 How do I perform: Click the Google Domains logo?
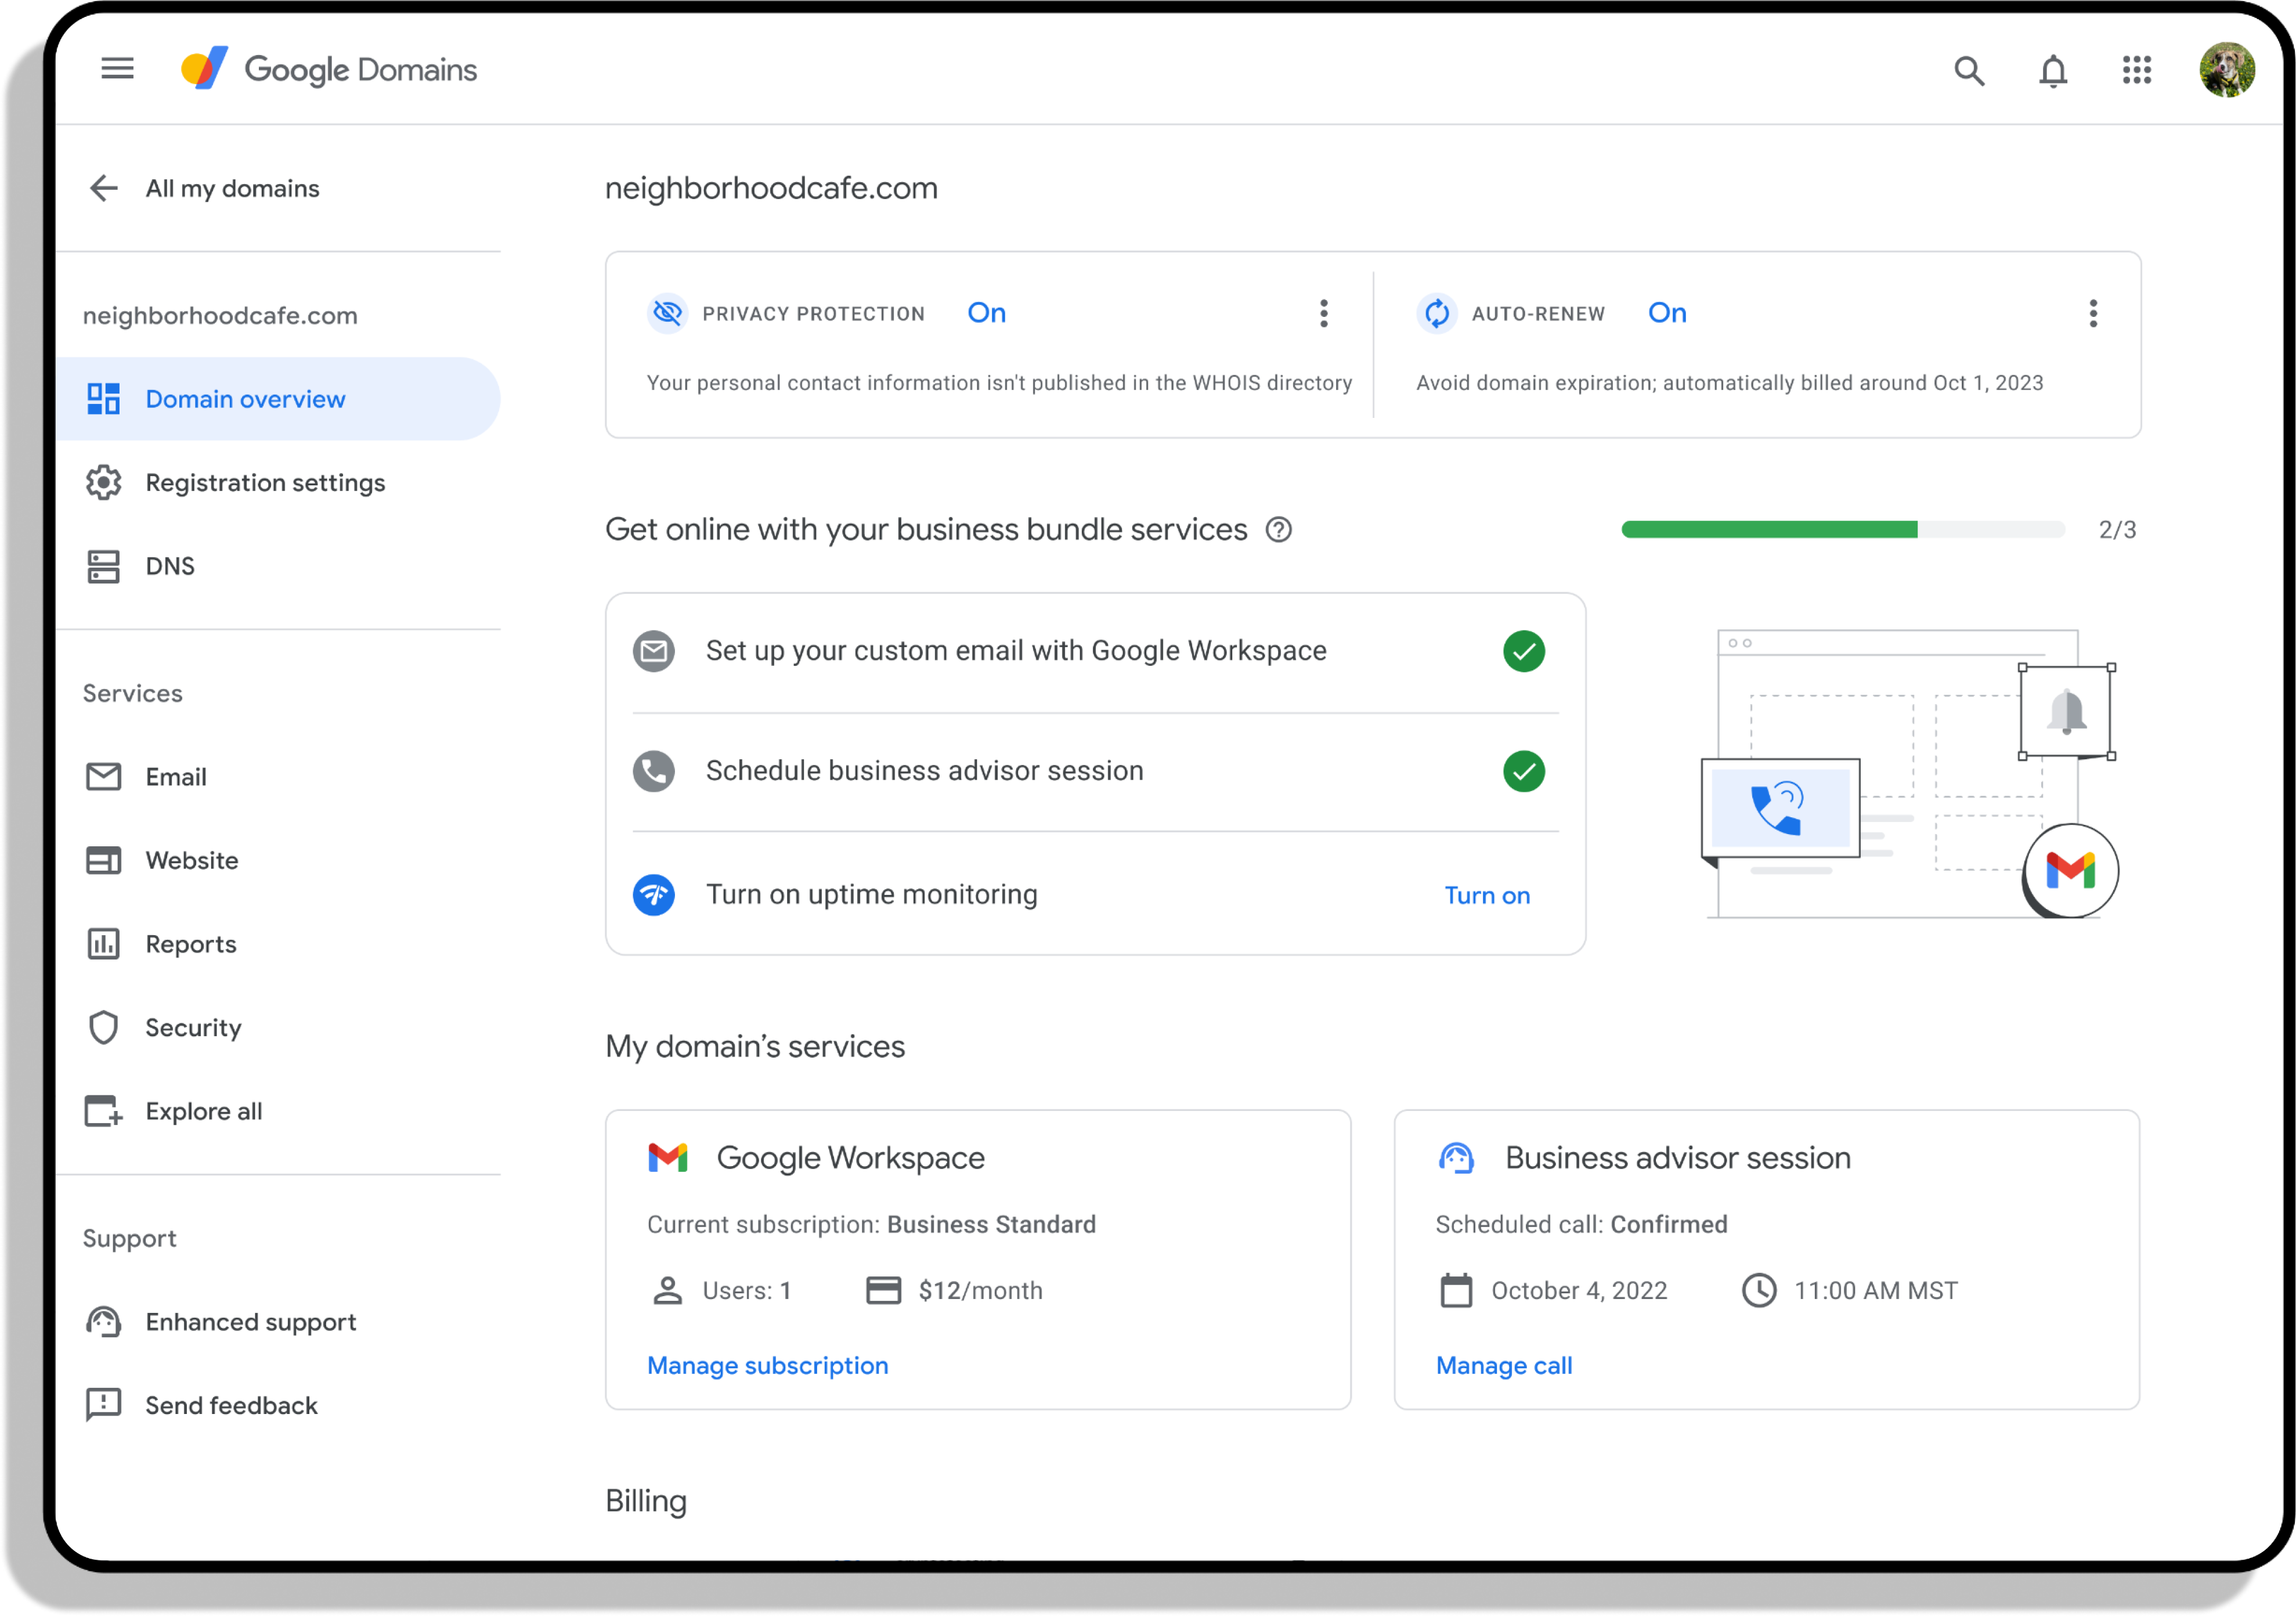click(329, 69)
